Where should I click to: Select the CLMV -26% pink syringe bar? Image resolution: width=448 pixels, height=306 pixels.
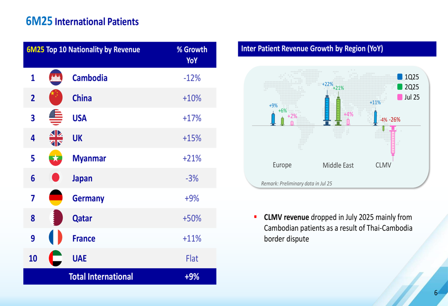point(393,143)
